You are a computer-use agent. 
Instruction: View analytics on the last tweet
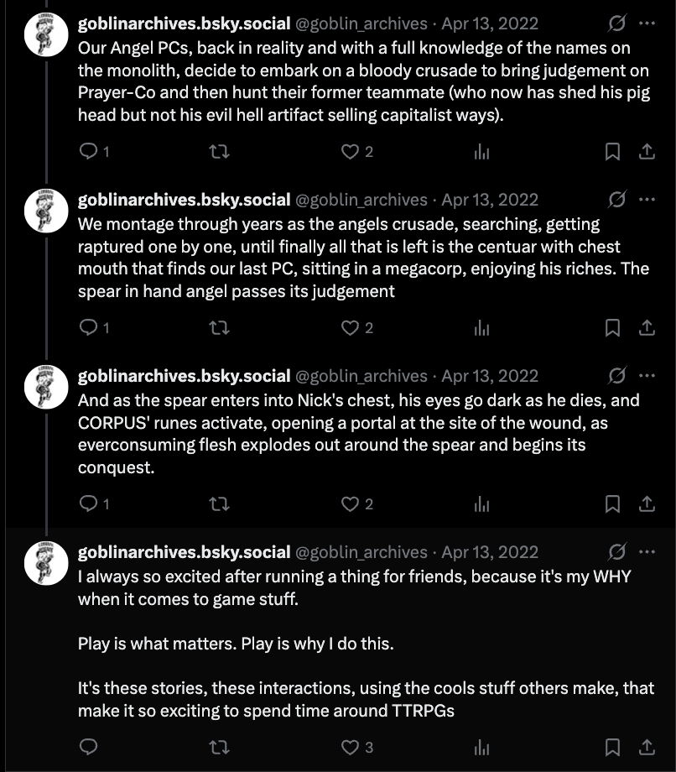tap(481, 747)
